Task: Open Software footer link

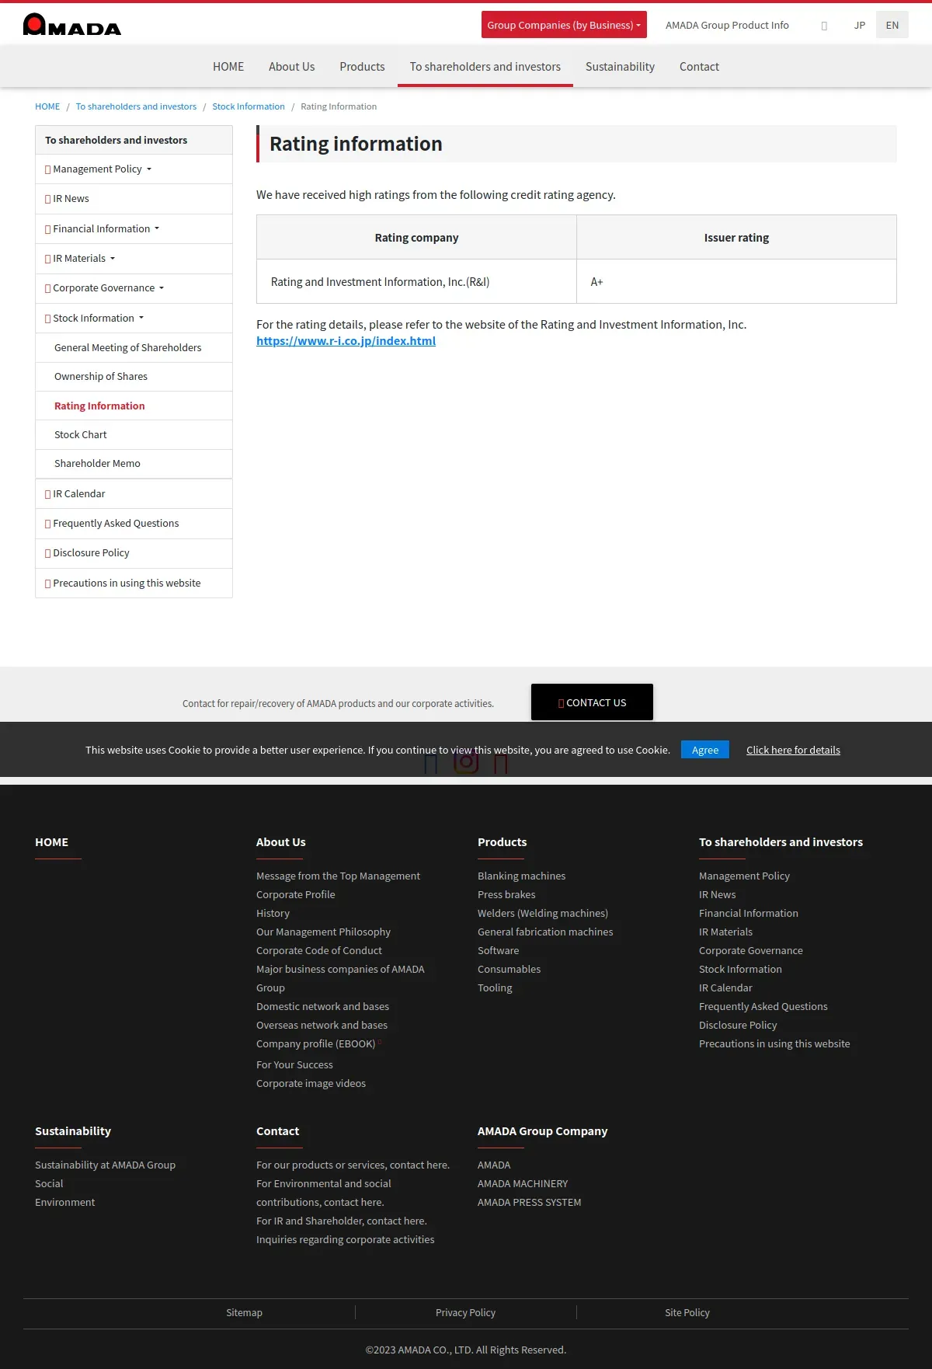Action: click(498, 950)
